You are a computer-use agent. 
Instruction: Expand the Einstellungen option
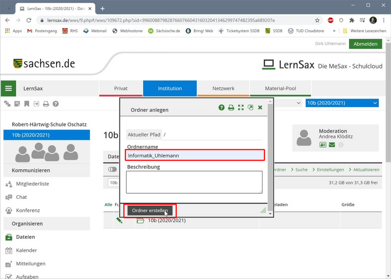[328, 169]
